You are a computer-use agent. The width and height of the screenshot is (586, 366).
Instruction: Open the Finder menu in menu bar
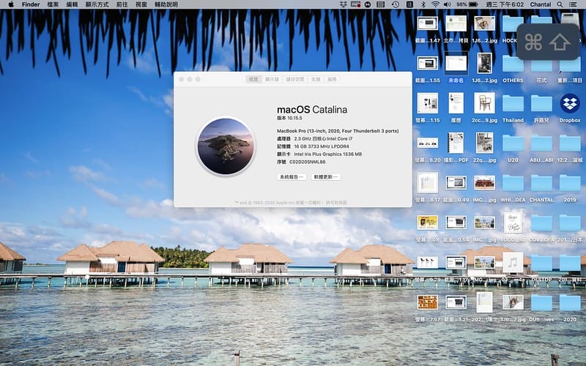pos(31,4)
